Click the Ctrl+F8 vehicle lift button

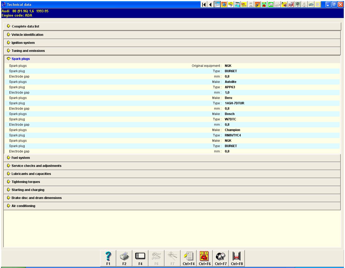tap(237, 258)
